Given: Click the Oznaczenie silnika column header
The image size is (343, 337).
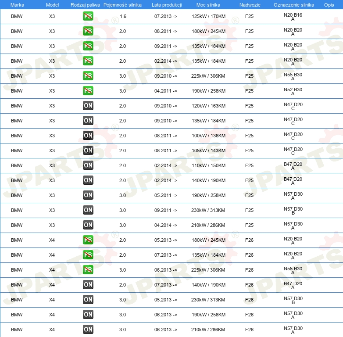Looking at the screenshot, I should point(294,5).
